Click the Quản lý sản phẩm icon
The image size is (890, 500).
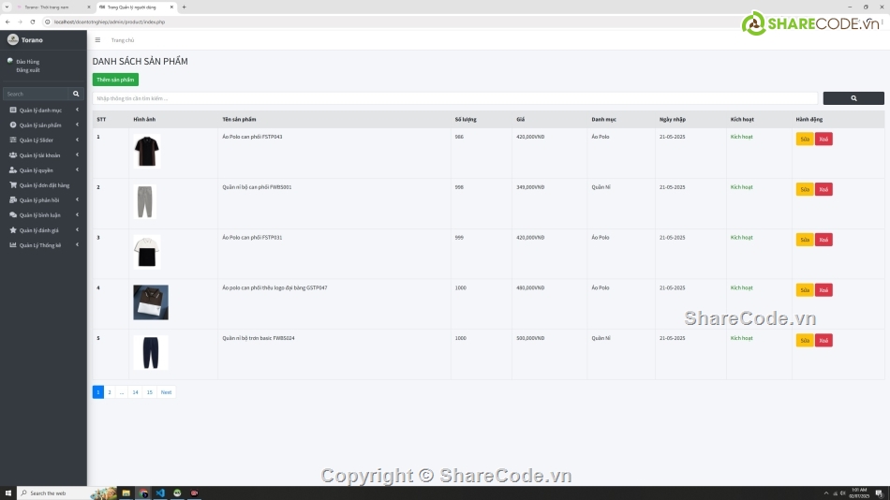(13, 125)
